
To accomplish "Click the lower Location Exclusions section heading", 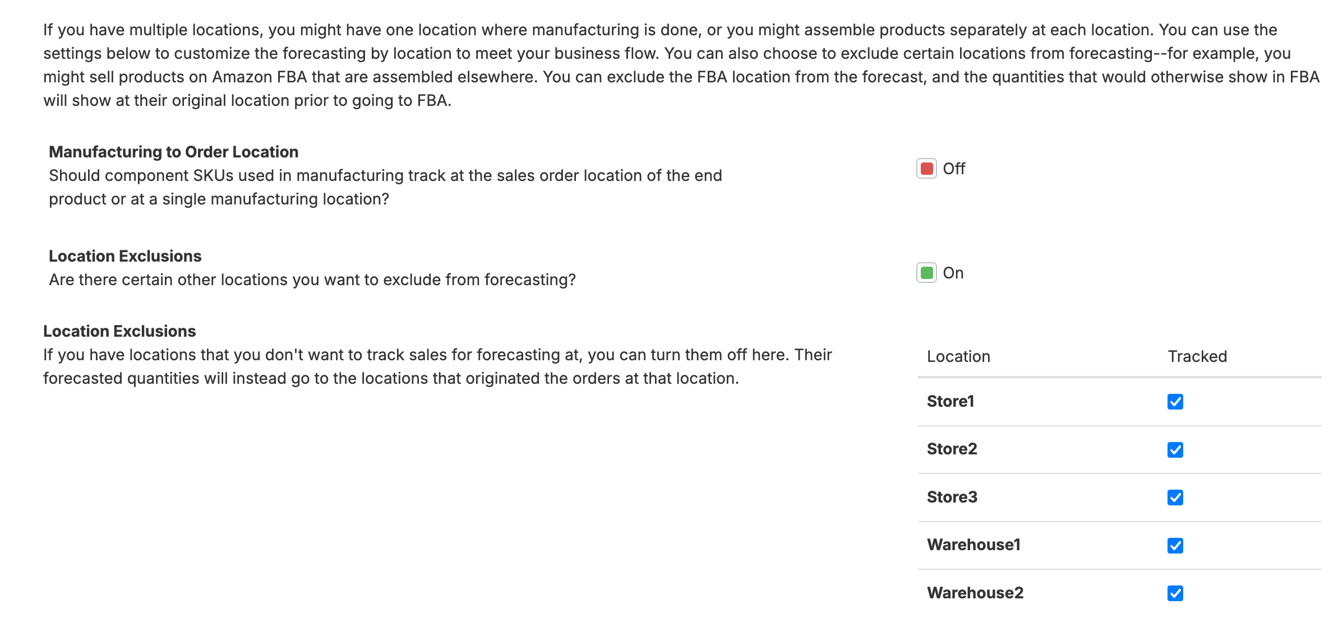I will (119, 331).
